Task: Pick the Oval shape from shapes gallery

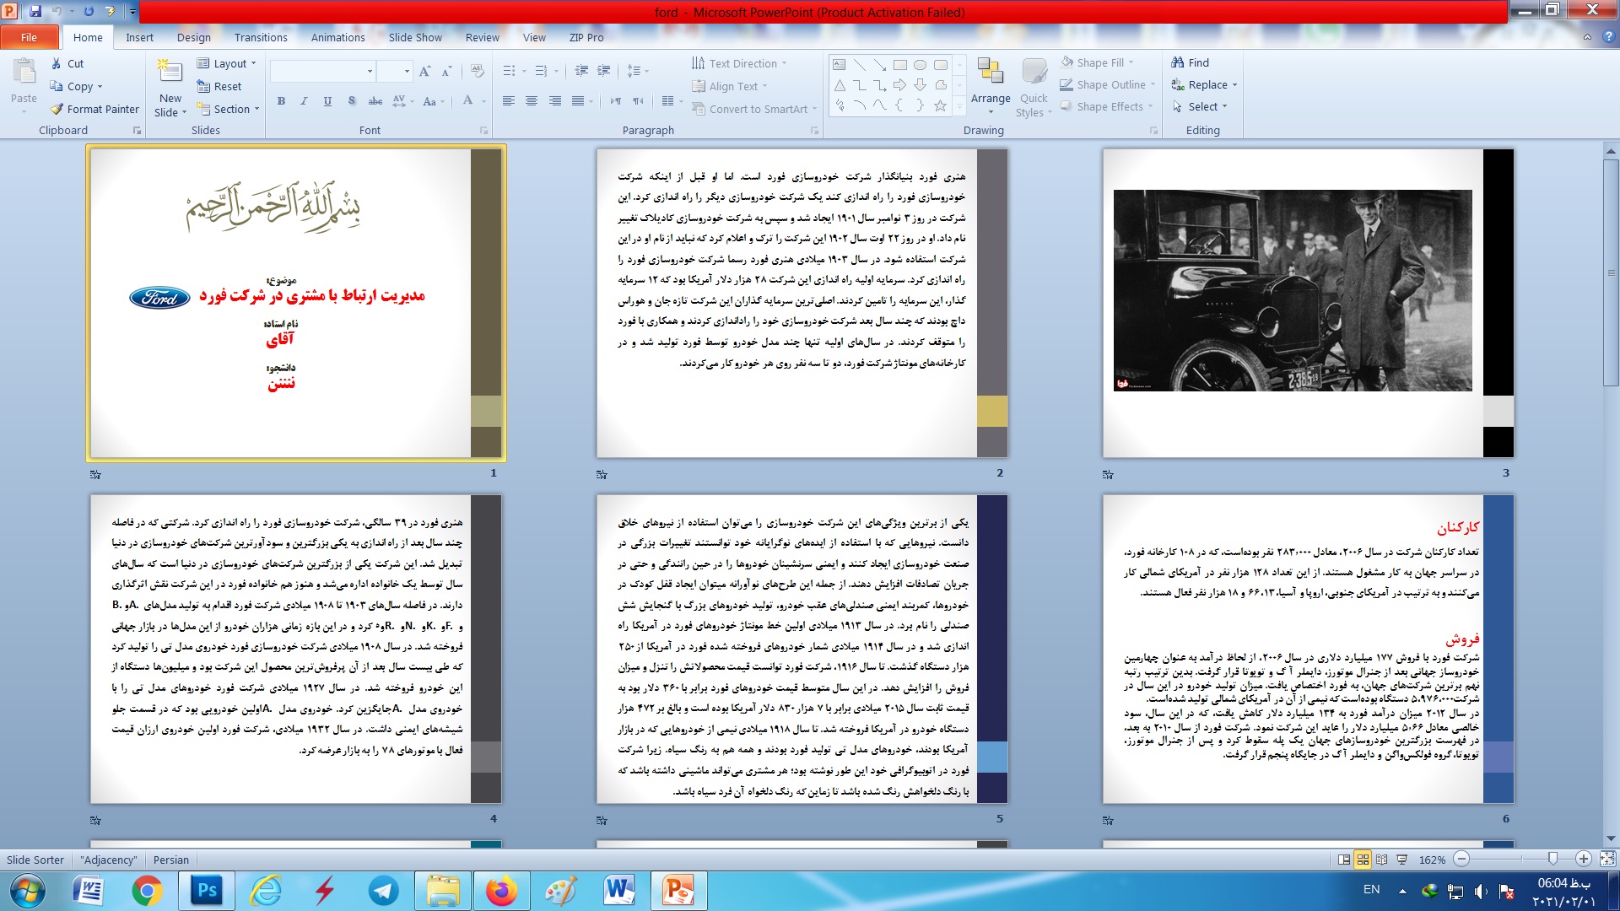Action: click(x=920, y=64)
